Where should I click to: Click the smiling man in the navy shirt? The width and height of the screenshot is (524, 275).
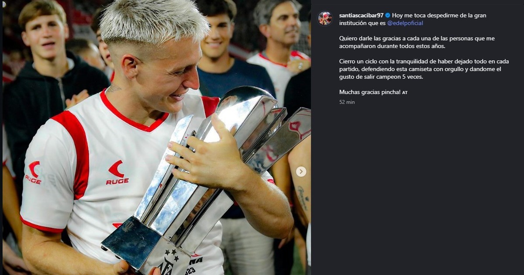pyautogui.click(x=227, y=52)
